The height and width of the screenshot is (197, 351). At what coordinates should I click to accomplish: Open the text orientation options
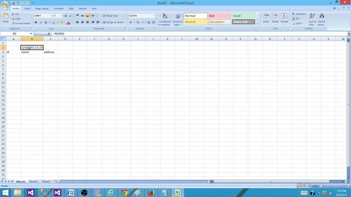93,16
